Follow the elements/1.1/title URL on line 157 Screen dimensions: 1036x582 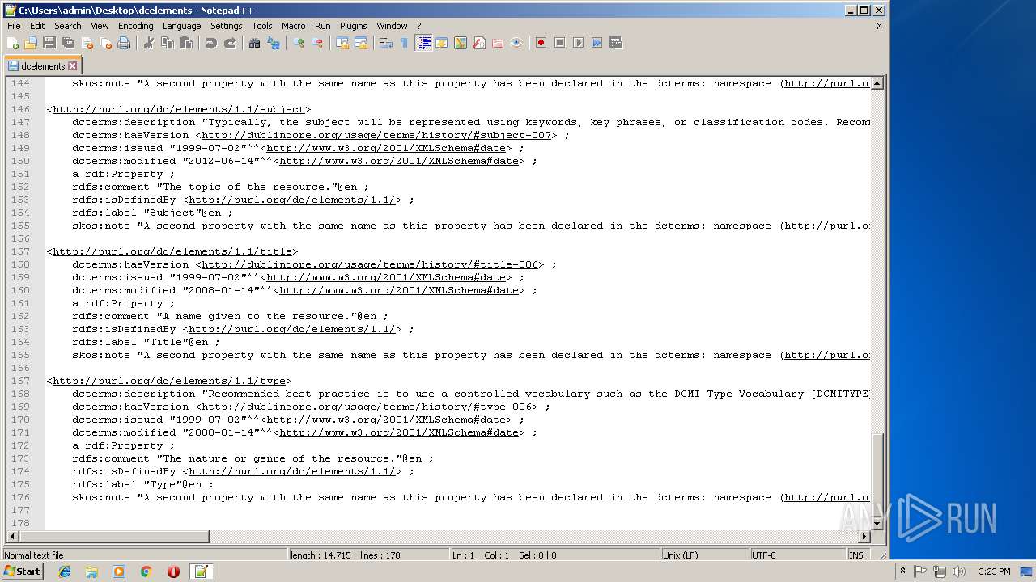(x=172, y=251)
